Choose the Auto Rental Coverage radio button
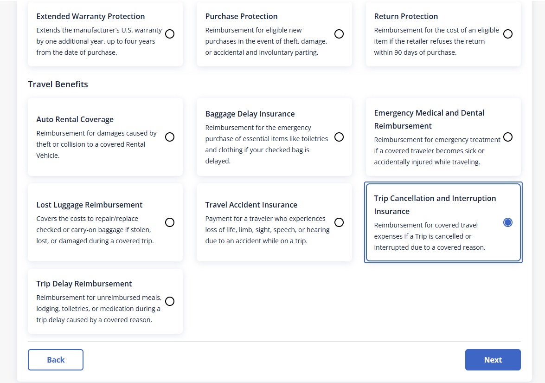 click(x=170, y=137)
